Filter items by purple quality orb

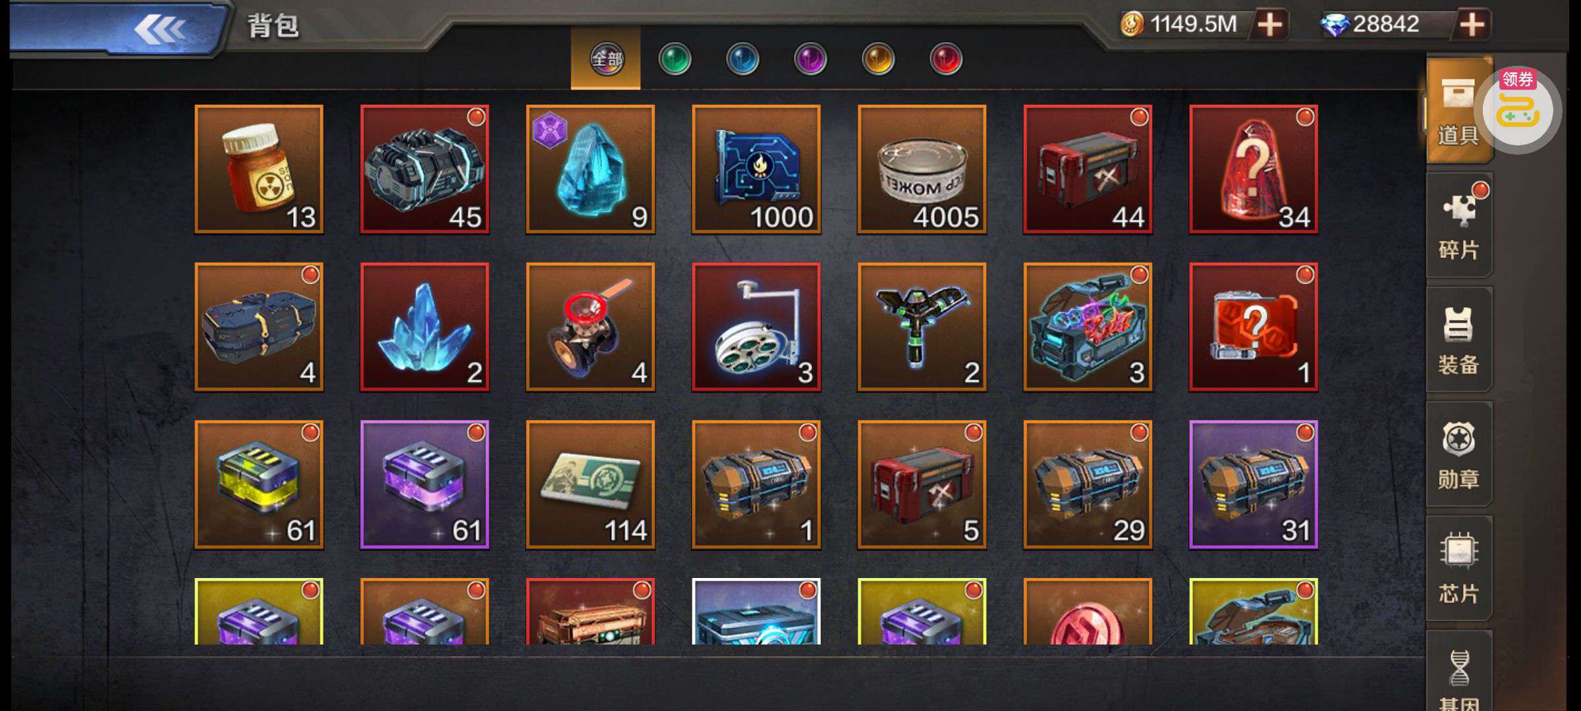coord(810,59)
